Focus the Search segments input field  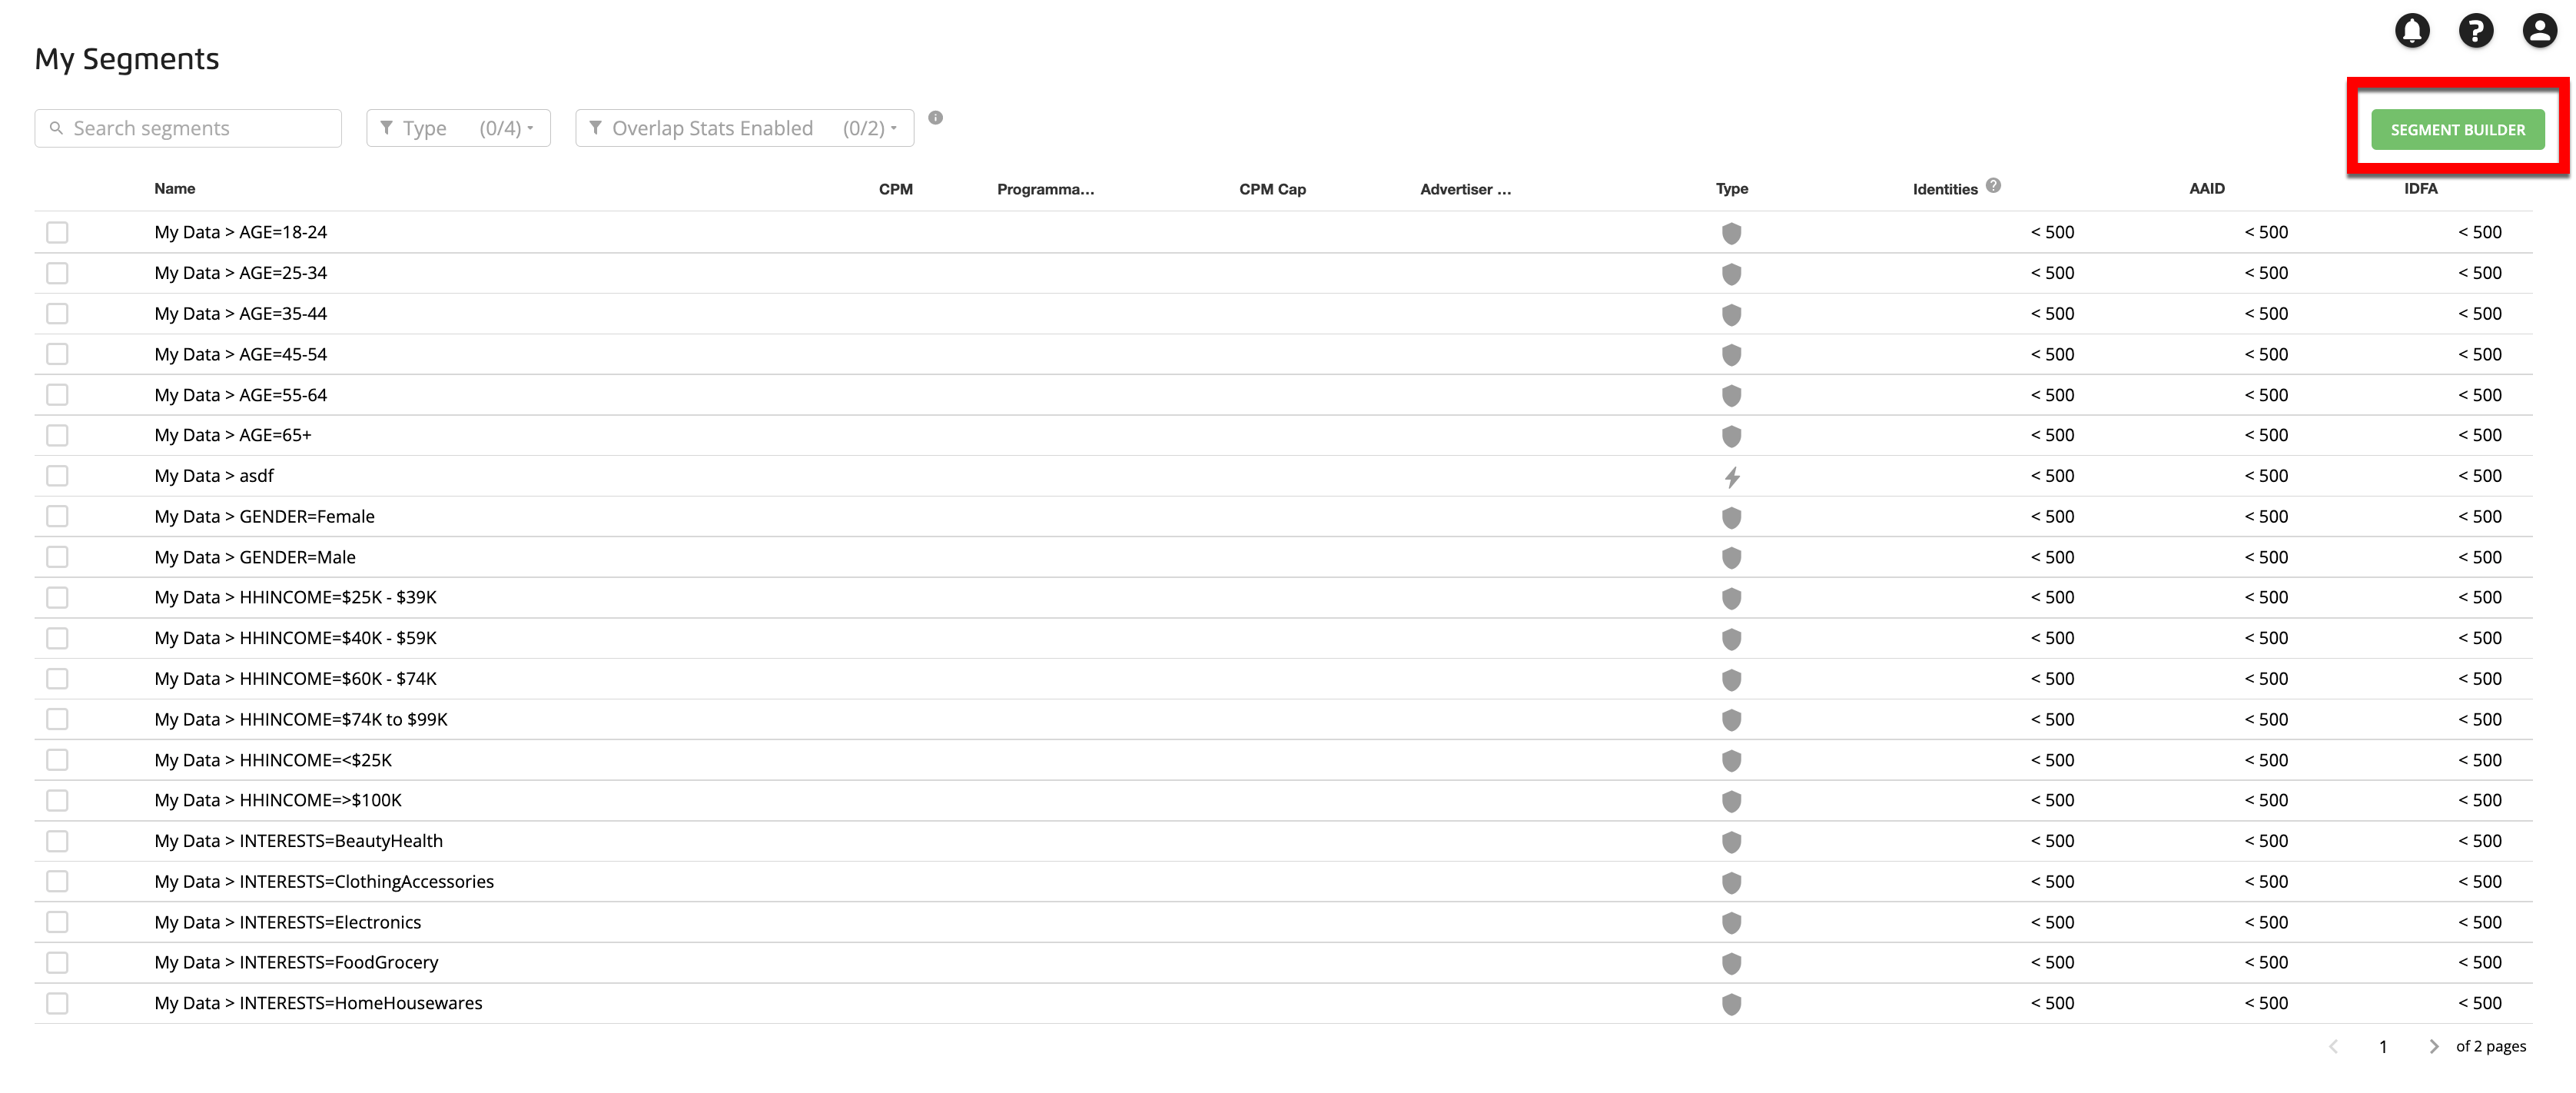188,128
